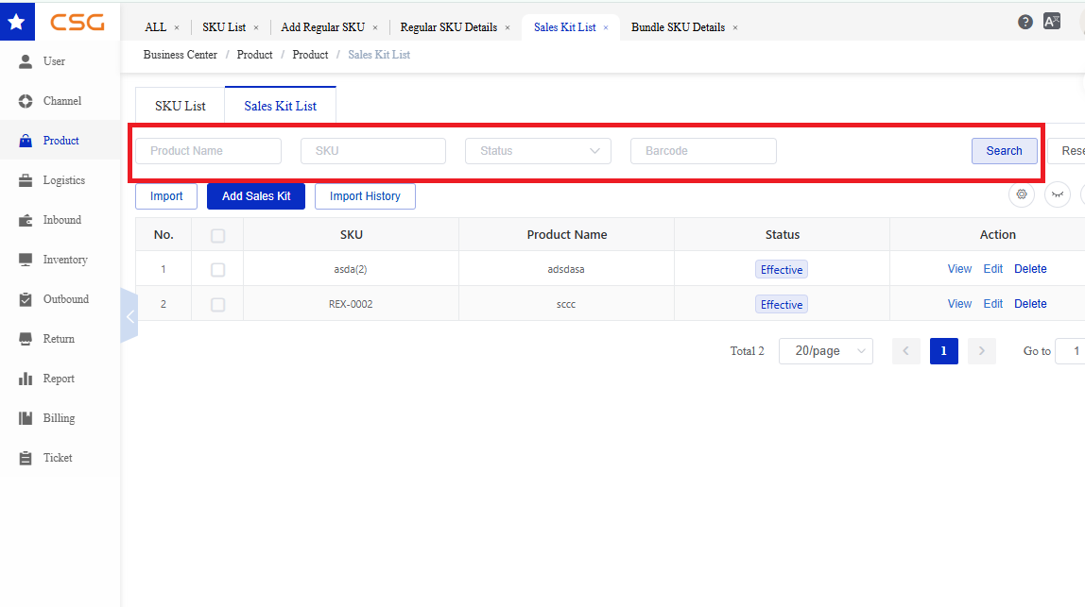Click the star logo icon
The height and width of the screenshot is (607, 1085).
click(x=17, y=22)
